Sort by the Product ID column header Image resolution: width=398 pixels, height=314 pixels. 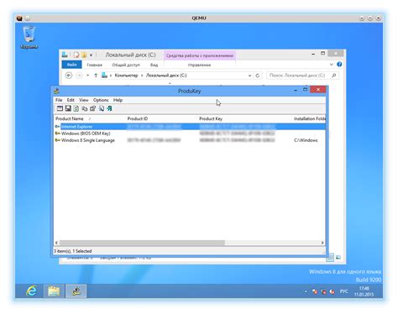[x=161, y=118]
